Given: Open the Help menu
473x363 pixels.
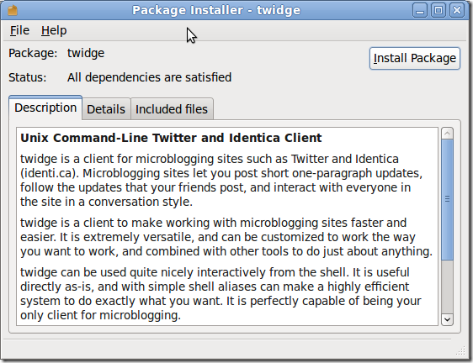Looking at the screenshot, I should pos(54,30).
